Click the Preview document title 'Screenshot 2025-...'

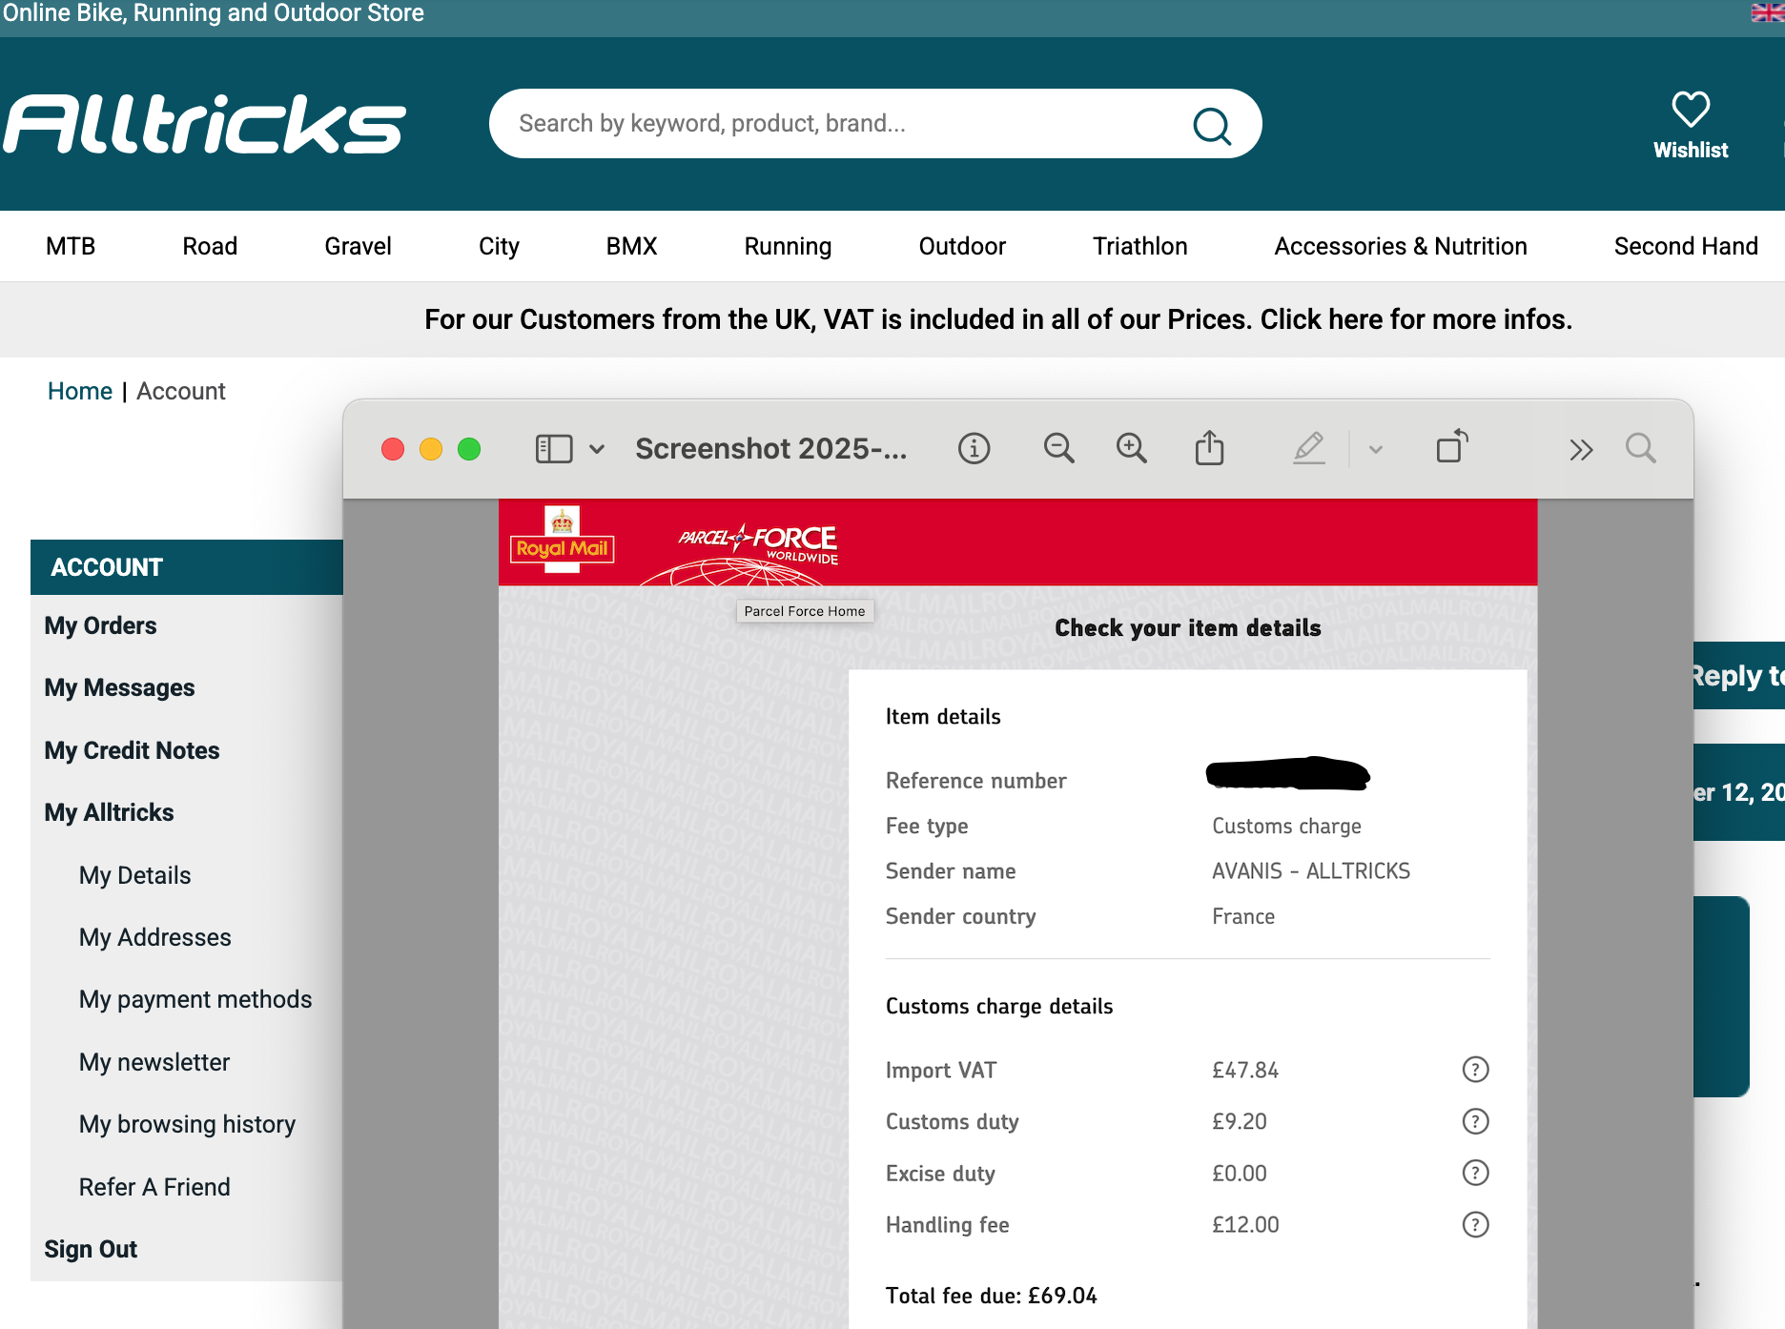tap(771, 448)
